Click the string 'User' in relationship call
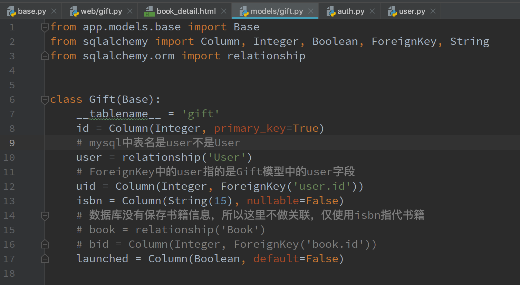This screenshot has height=285, width=520. (x=227, y=157)
